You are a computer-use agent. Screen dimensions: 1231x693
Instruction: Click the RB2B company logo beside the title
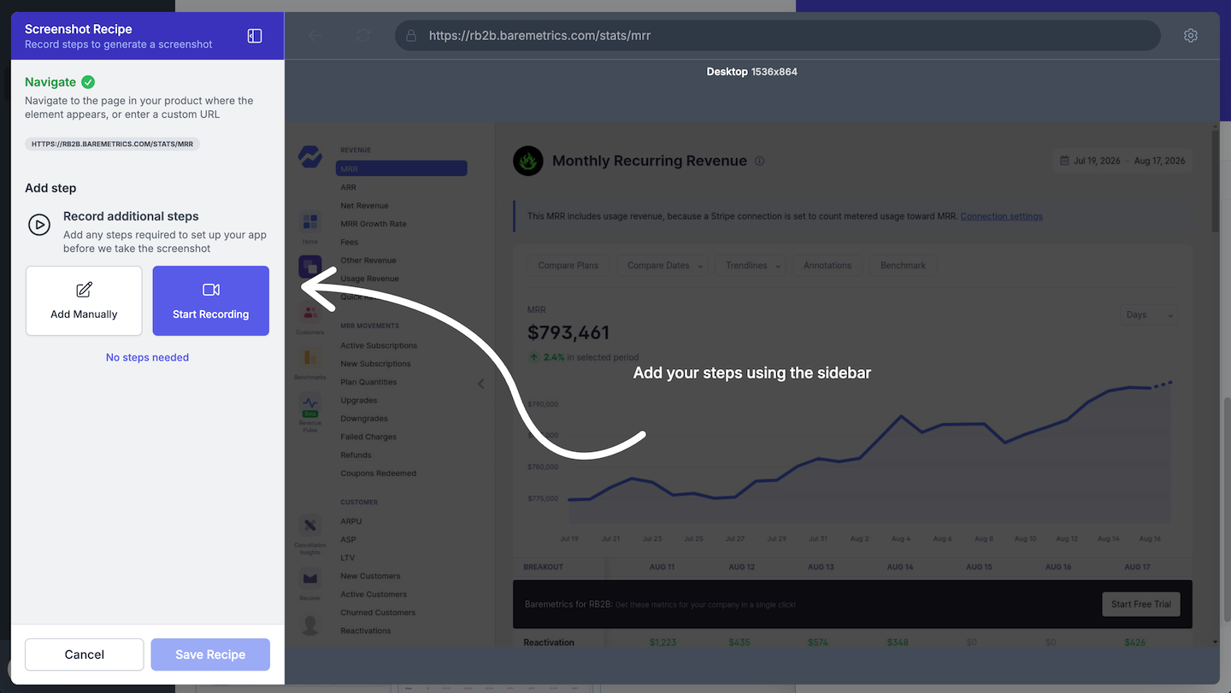pos(528,161)
